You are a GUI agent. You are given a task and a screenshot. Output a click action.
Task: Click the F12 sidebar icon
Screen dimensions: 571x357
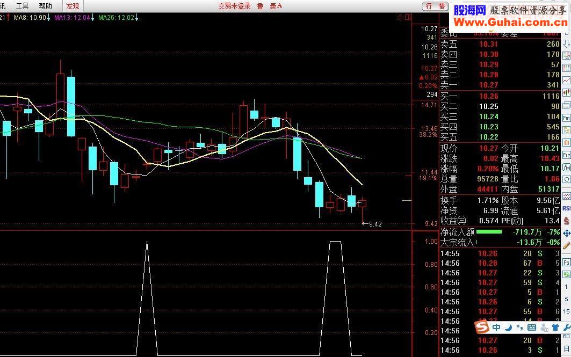(x=567, y=155)
